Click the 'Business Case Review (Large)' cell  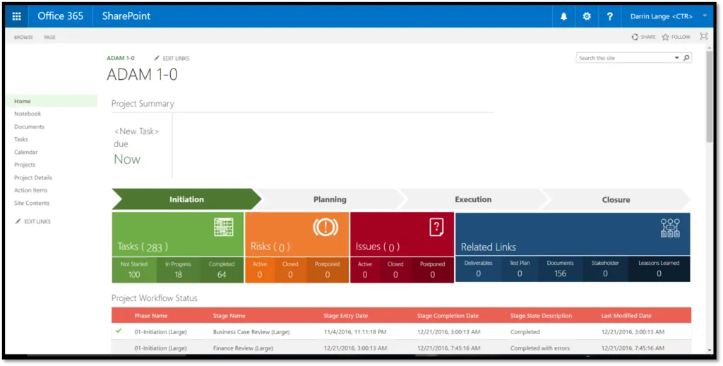click(x=251, y=332)
